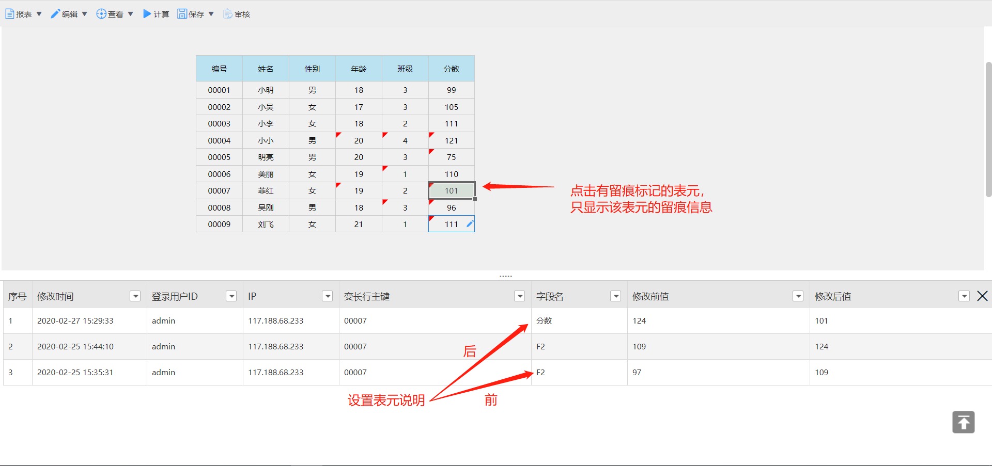Open the 报表 report menu

(23, 14)
